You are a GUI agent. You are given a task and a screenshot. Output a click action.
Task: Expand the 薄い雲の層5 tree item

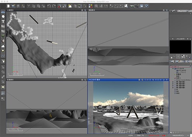tap(173, 88)
